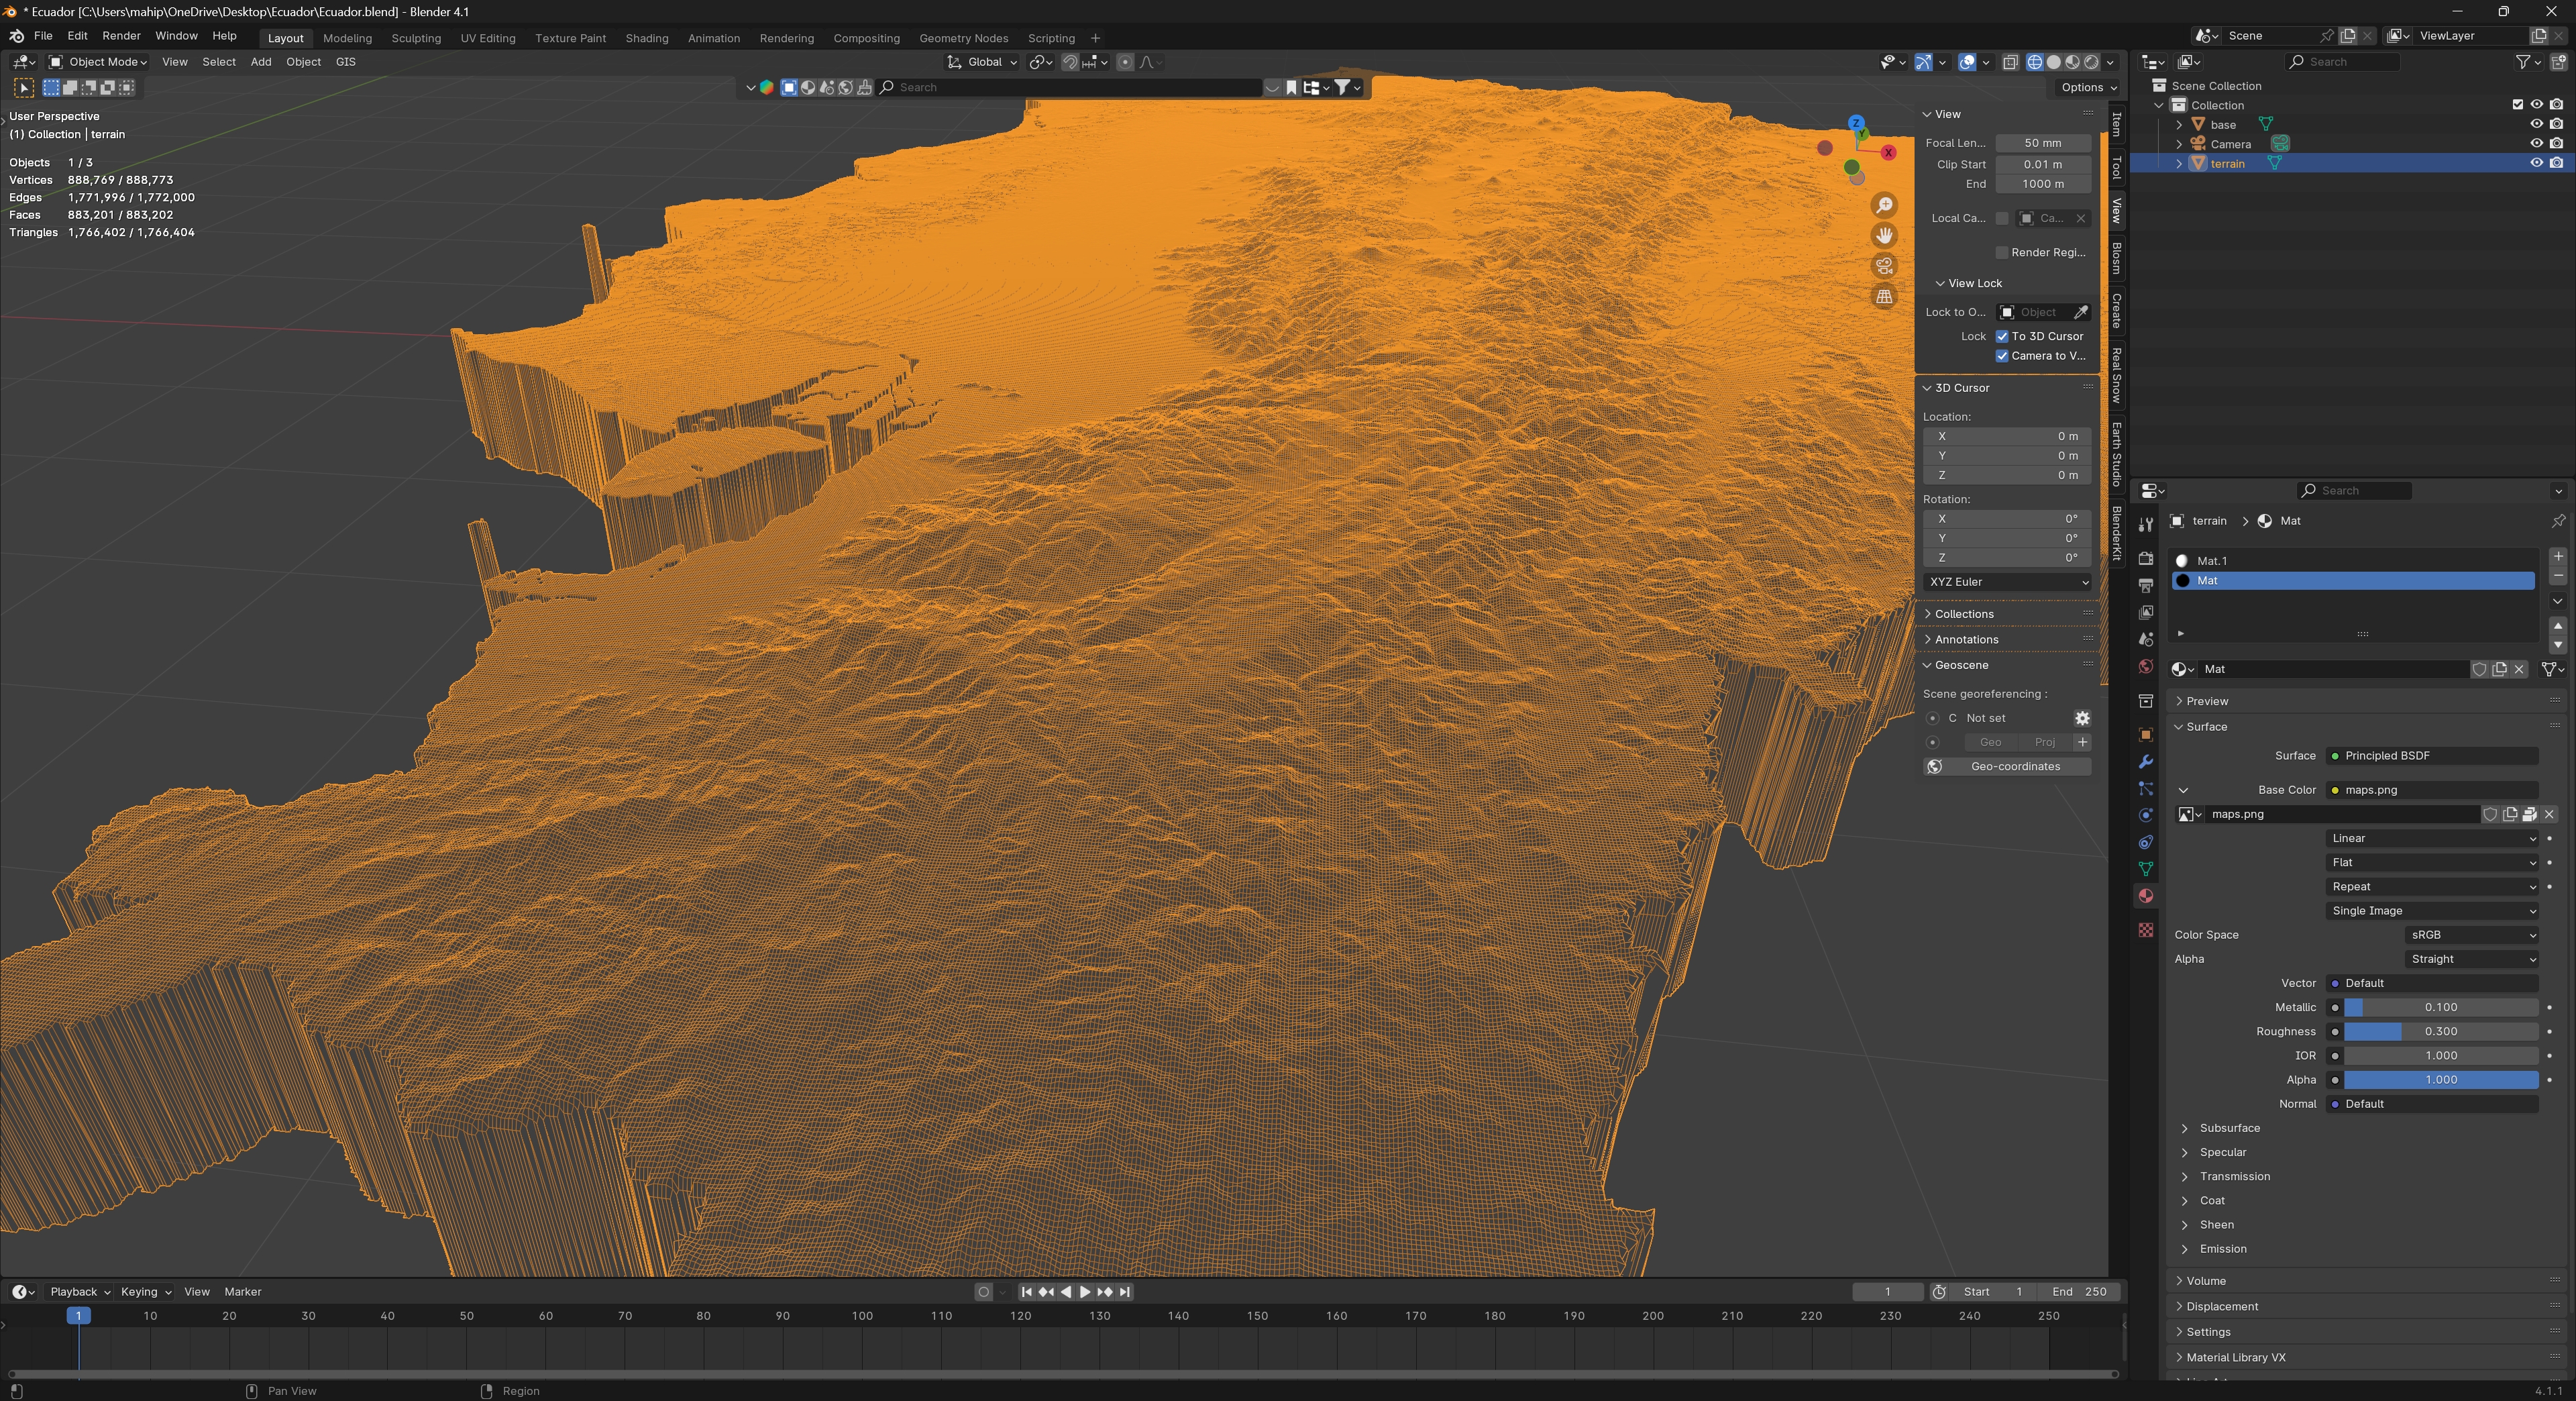Click the pan hand viewport gizmo

(x=1884, y=236)
